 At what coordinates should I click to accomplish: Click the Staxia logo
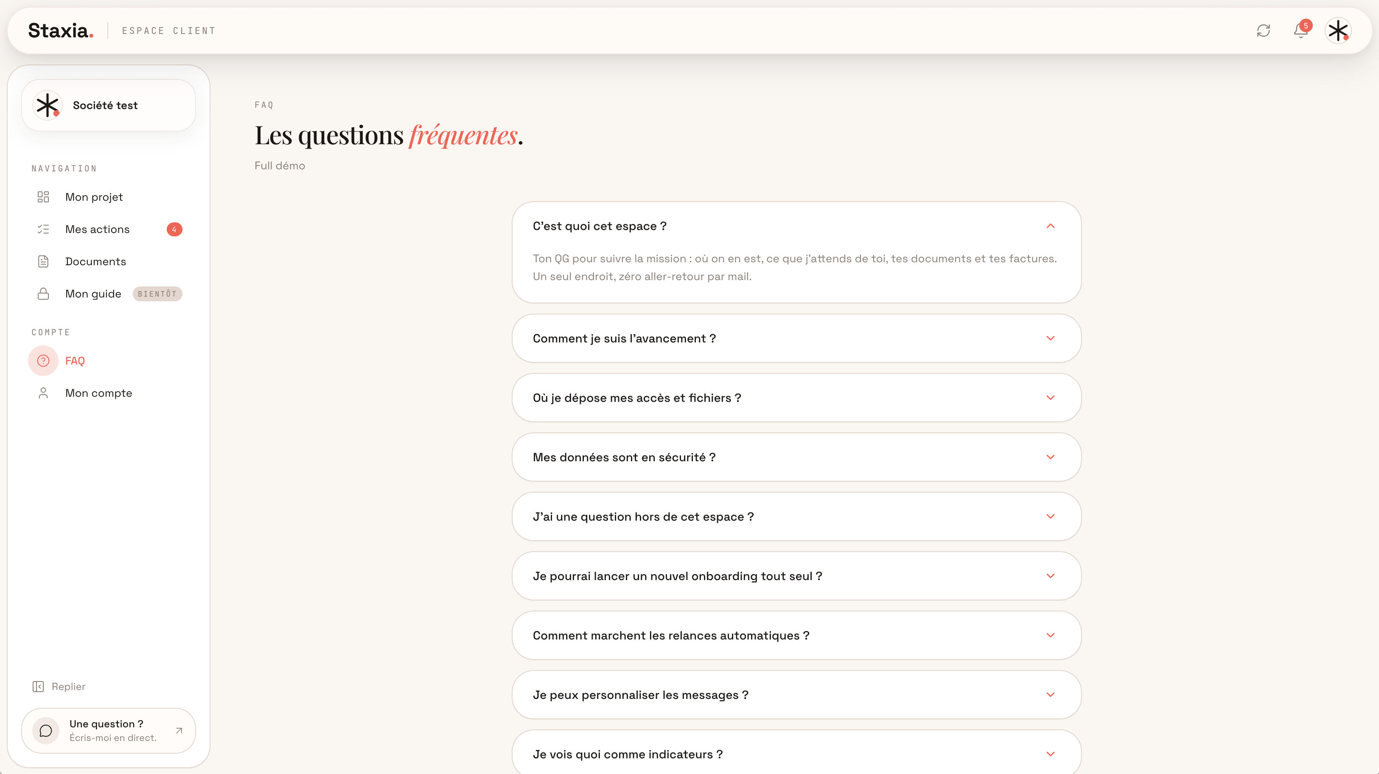tap(61, 31)
